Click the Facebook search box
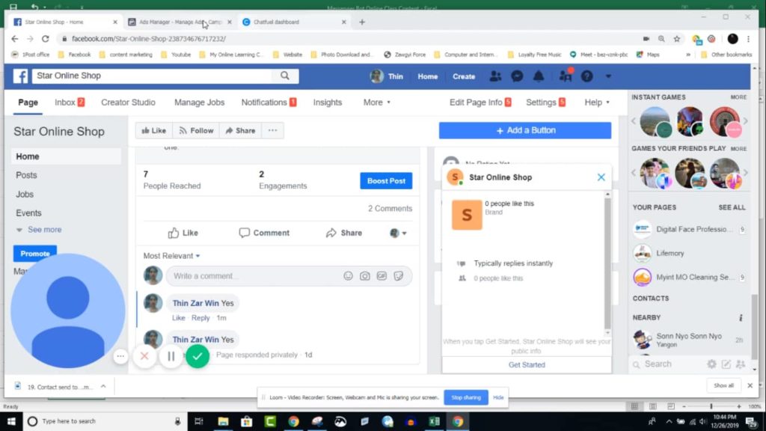 pyautogui.click(x=153, y=76)
